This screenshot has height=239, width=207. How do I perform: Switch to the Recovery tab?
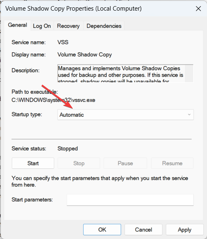pyautogui.click(x=68, y=26)
